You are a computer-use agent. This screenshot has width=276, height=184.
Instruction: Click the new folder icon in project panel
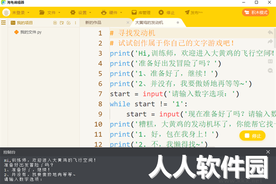(x=62, y=23)
